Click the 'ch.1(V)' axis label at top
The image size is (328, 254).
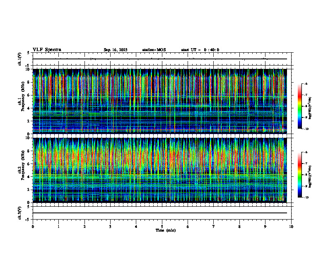(19, 59)
